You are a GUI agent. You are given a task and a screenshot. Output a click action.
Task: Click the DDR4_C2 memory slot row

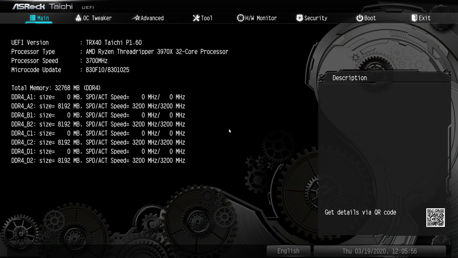point(98,142)
